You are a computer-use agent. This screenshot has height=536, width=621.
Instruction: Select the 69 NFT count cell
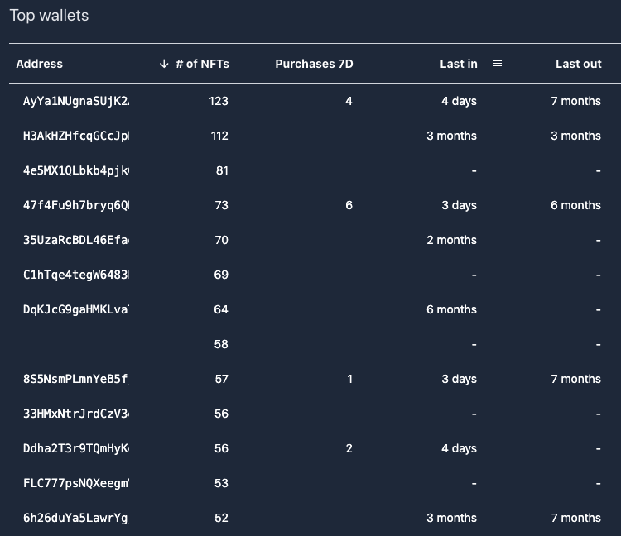(221, 275)
